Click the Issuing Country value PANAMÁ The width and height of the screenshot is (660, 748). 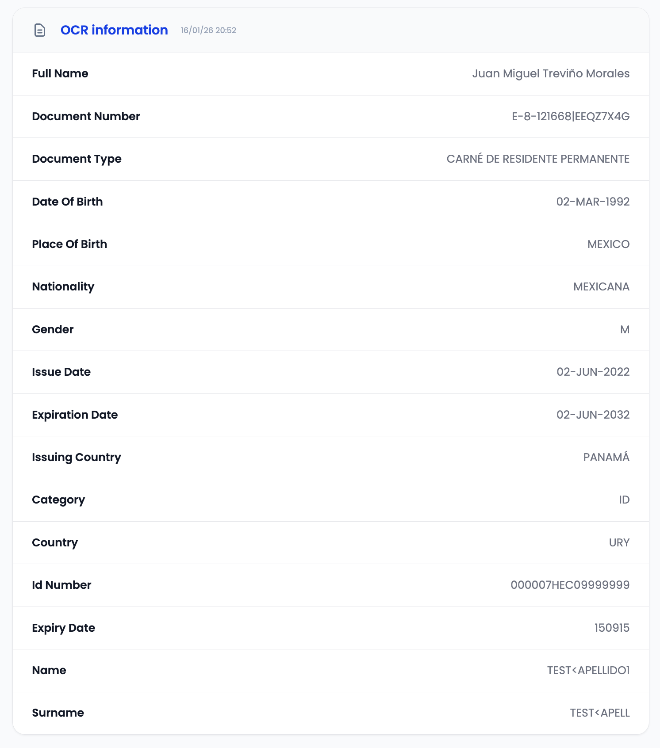[x=606, y=458]
